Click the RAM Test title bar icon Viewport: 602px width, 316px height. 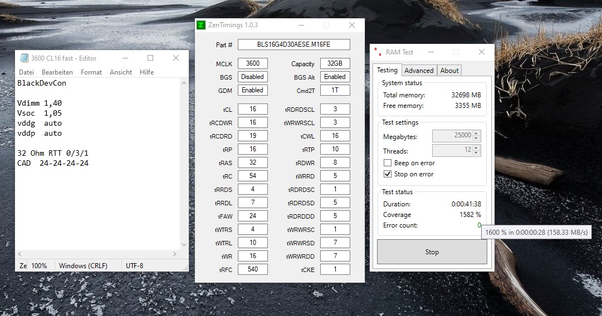[x=378, y=52]
